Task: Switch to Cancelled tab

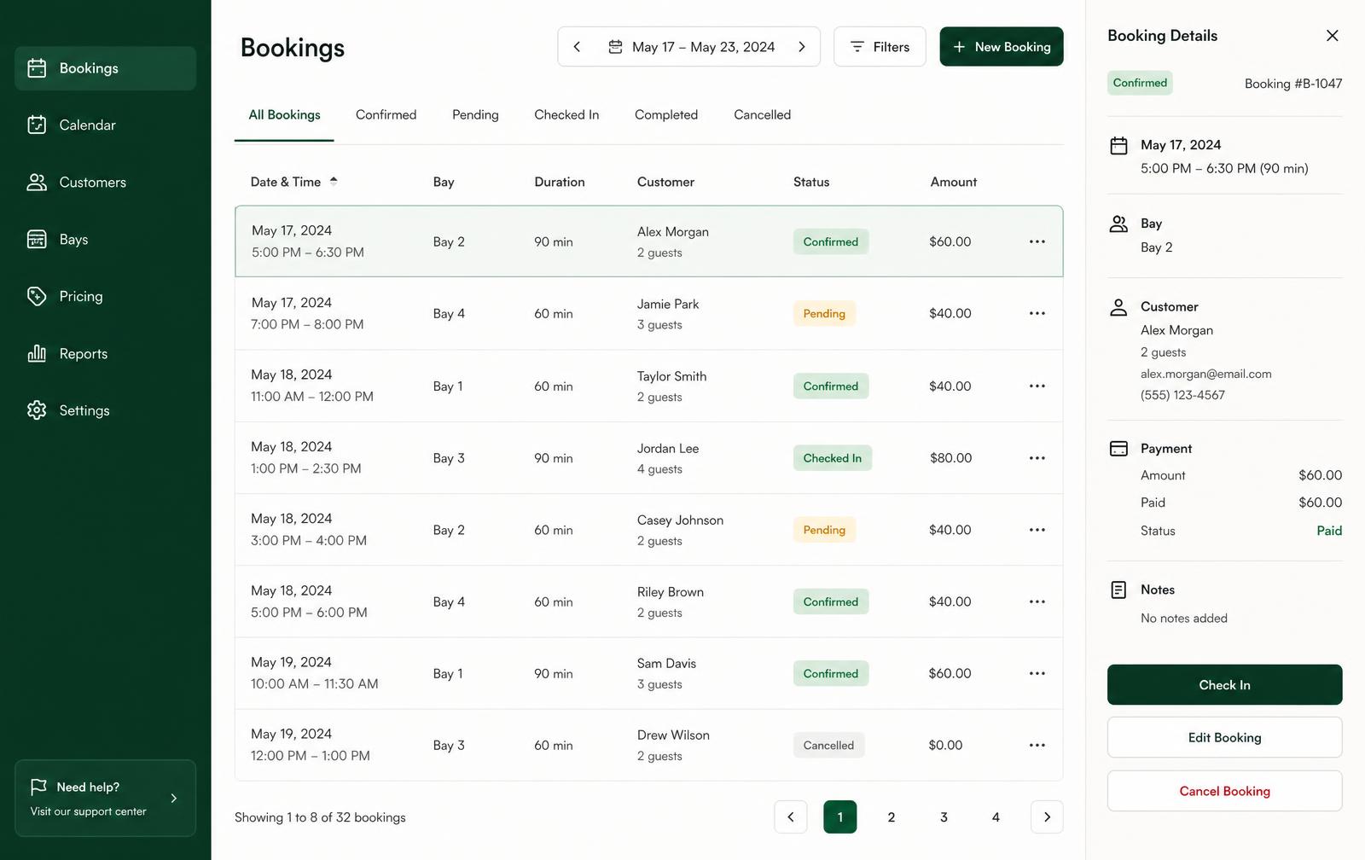Action: point(762,115)
